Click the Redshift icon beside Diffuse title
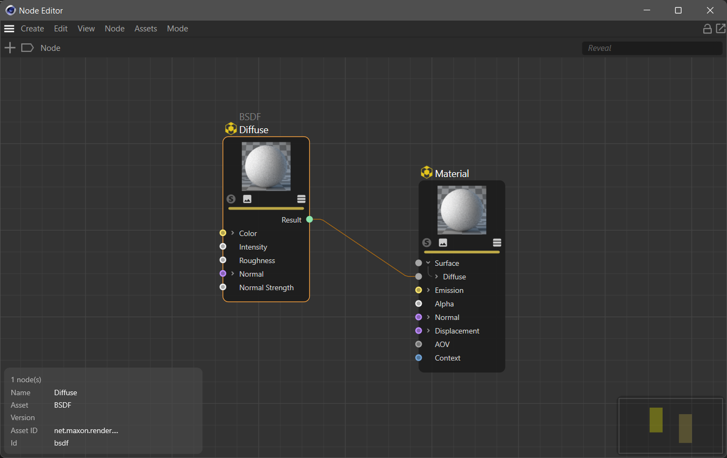 pos(231,129)
